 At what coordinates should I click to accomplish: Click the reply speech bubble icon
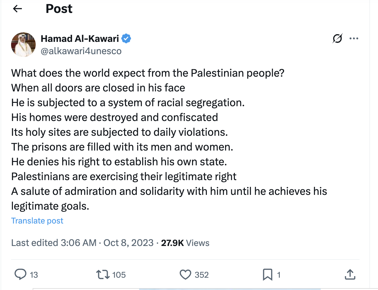21,275
